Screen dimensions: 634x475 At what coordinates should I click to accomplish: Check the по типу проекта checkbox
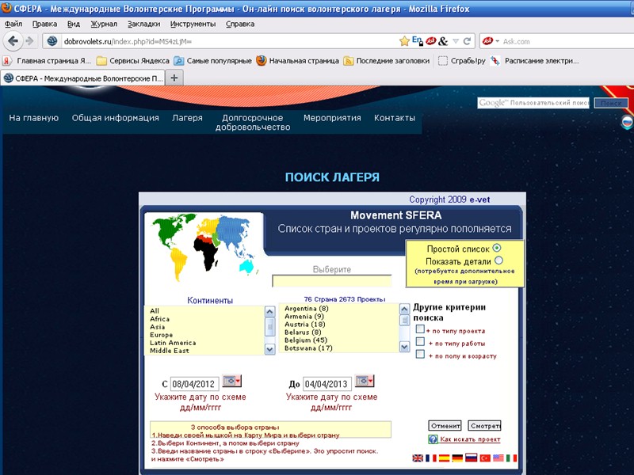[420, 329]
